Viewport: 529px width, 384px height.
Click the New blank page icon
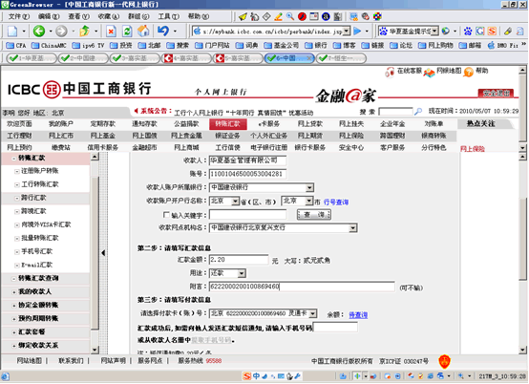coord(12,32)
